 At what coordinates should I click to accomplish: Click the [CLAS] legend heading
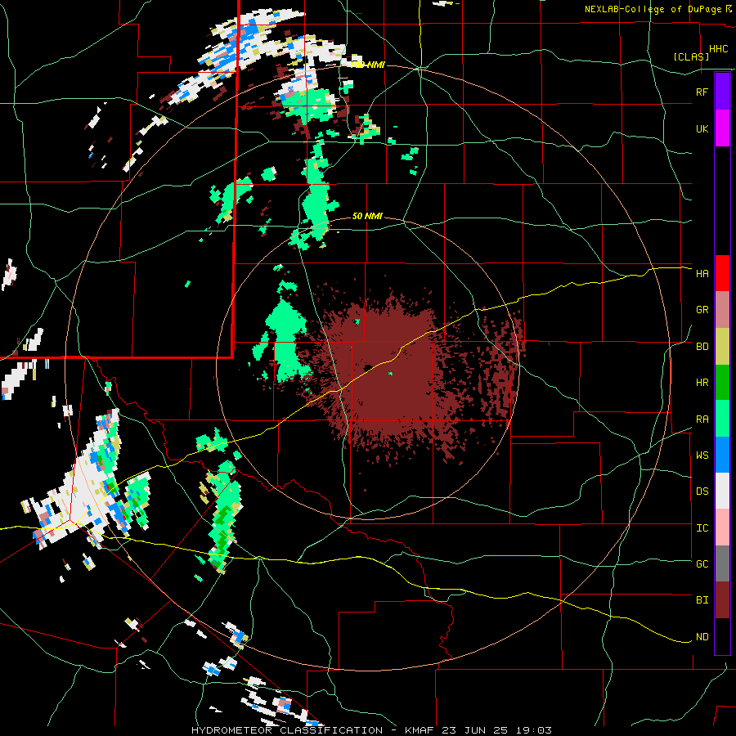coord(691,56)
